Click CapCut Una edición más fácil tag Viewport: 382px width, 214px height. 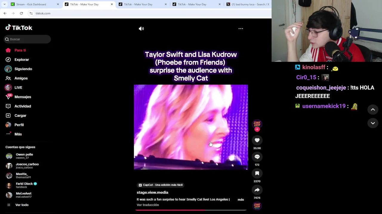pyautogui.click(x=161, y=185)
